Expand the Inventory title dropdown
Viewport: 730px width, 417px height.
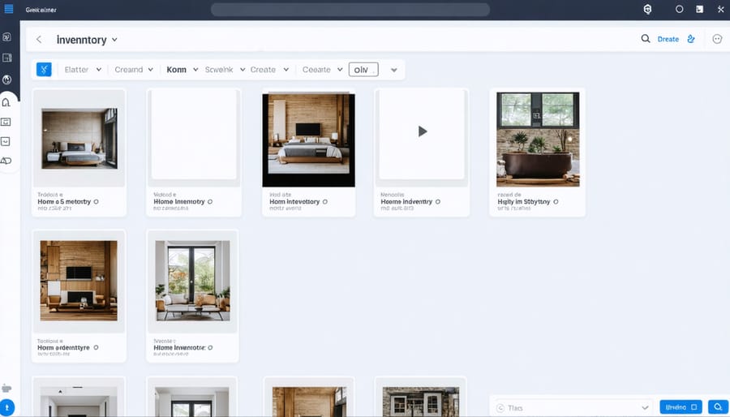click(114, 40)
